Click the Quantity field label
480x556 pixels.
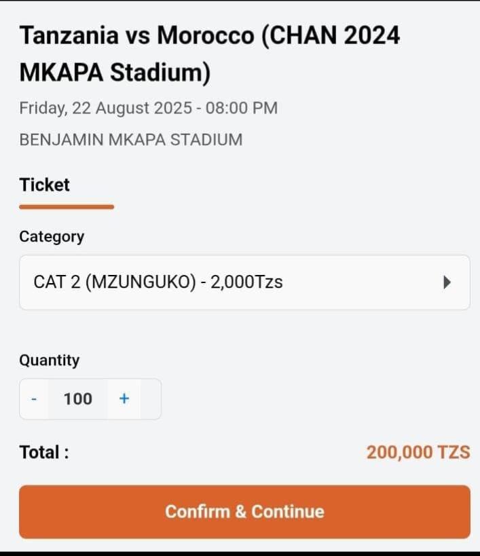click(x=49, y=360)
